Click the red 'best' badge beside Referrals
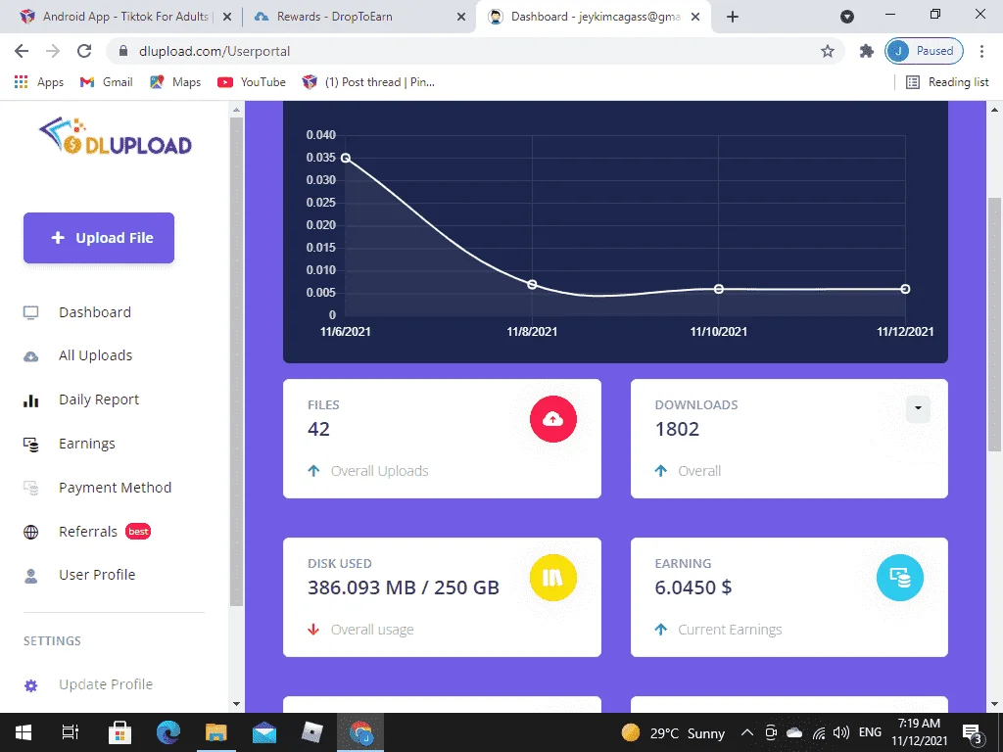This screenshot has width=1003, height=752. [138, 532]
